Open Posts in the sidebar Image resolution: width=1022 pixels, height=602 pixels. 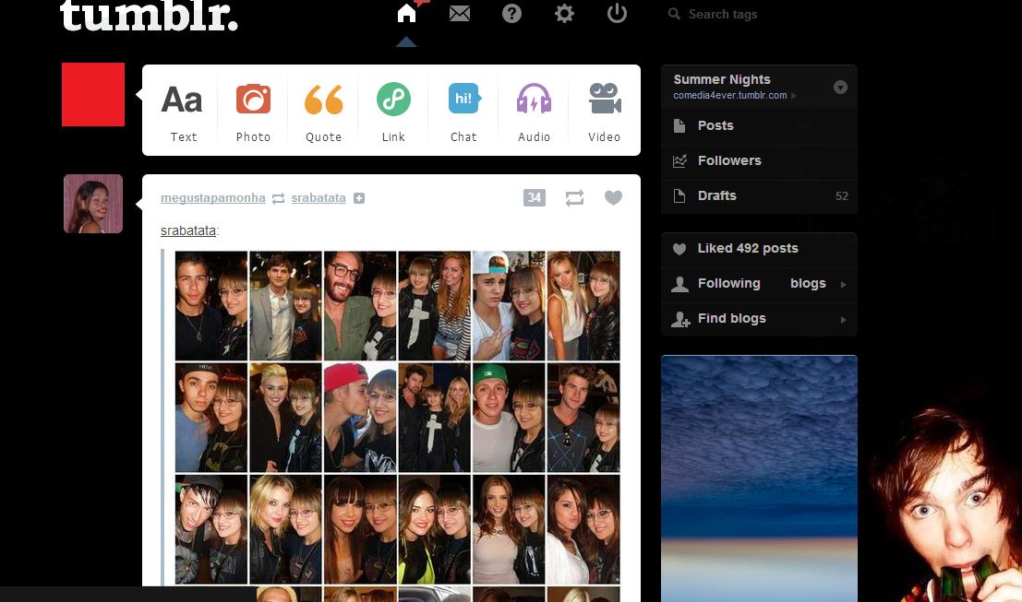tap(759, 125)
